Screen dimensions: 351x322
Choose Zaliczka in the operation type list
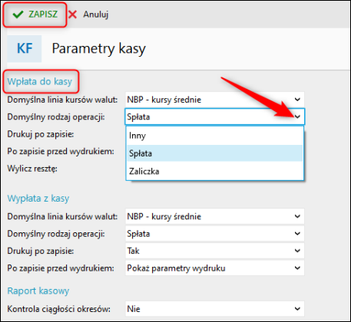click(215, 171)
